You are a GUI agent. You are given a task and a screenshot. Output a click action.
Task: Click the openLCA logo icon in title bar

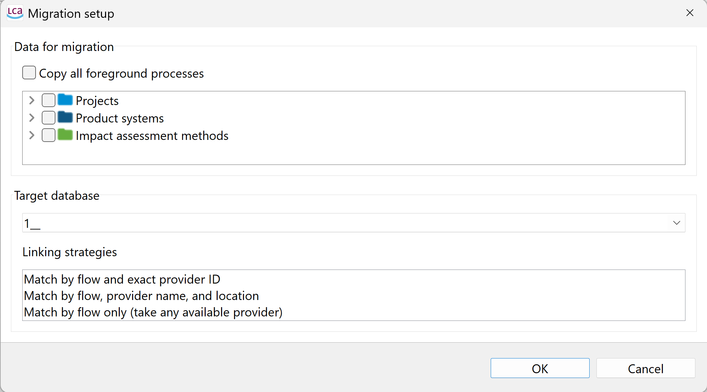click(x=15, y=13)
